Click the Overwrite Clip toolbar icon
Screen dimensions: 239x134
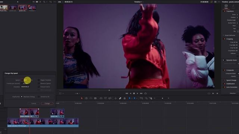click(105, 98)
